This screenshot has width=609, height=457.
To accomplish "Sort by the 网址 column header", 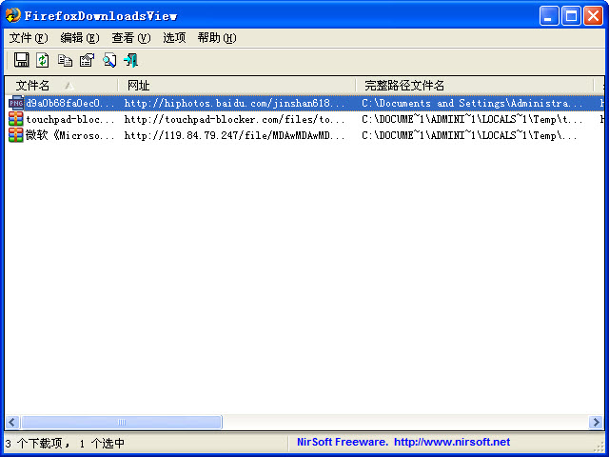I will click(x=237, y=85).
